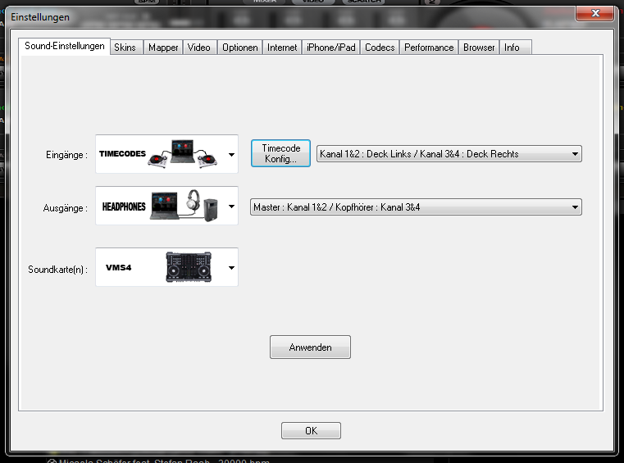Show the Codecs tab

pos(380,48)
